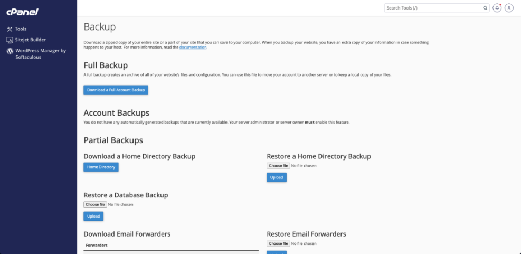Click the Restore a Home Directory Backup heading
521x254 pixels.
point(319,156)
